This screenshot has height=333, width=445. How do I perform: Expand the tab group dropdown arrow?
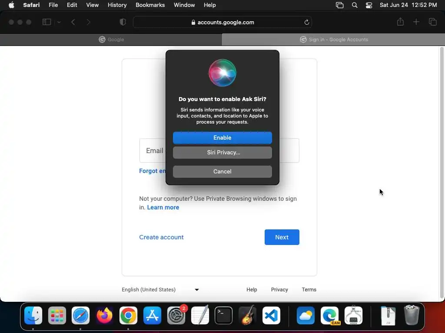[59, 22]
